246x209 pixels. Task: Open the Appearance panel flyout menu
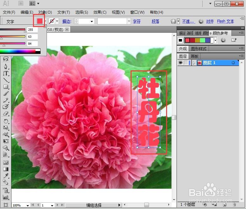point(241,49)
